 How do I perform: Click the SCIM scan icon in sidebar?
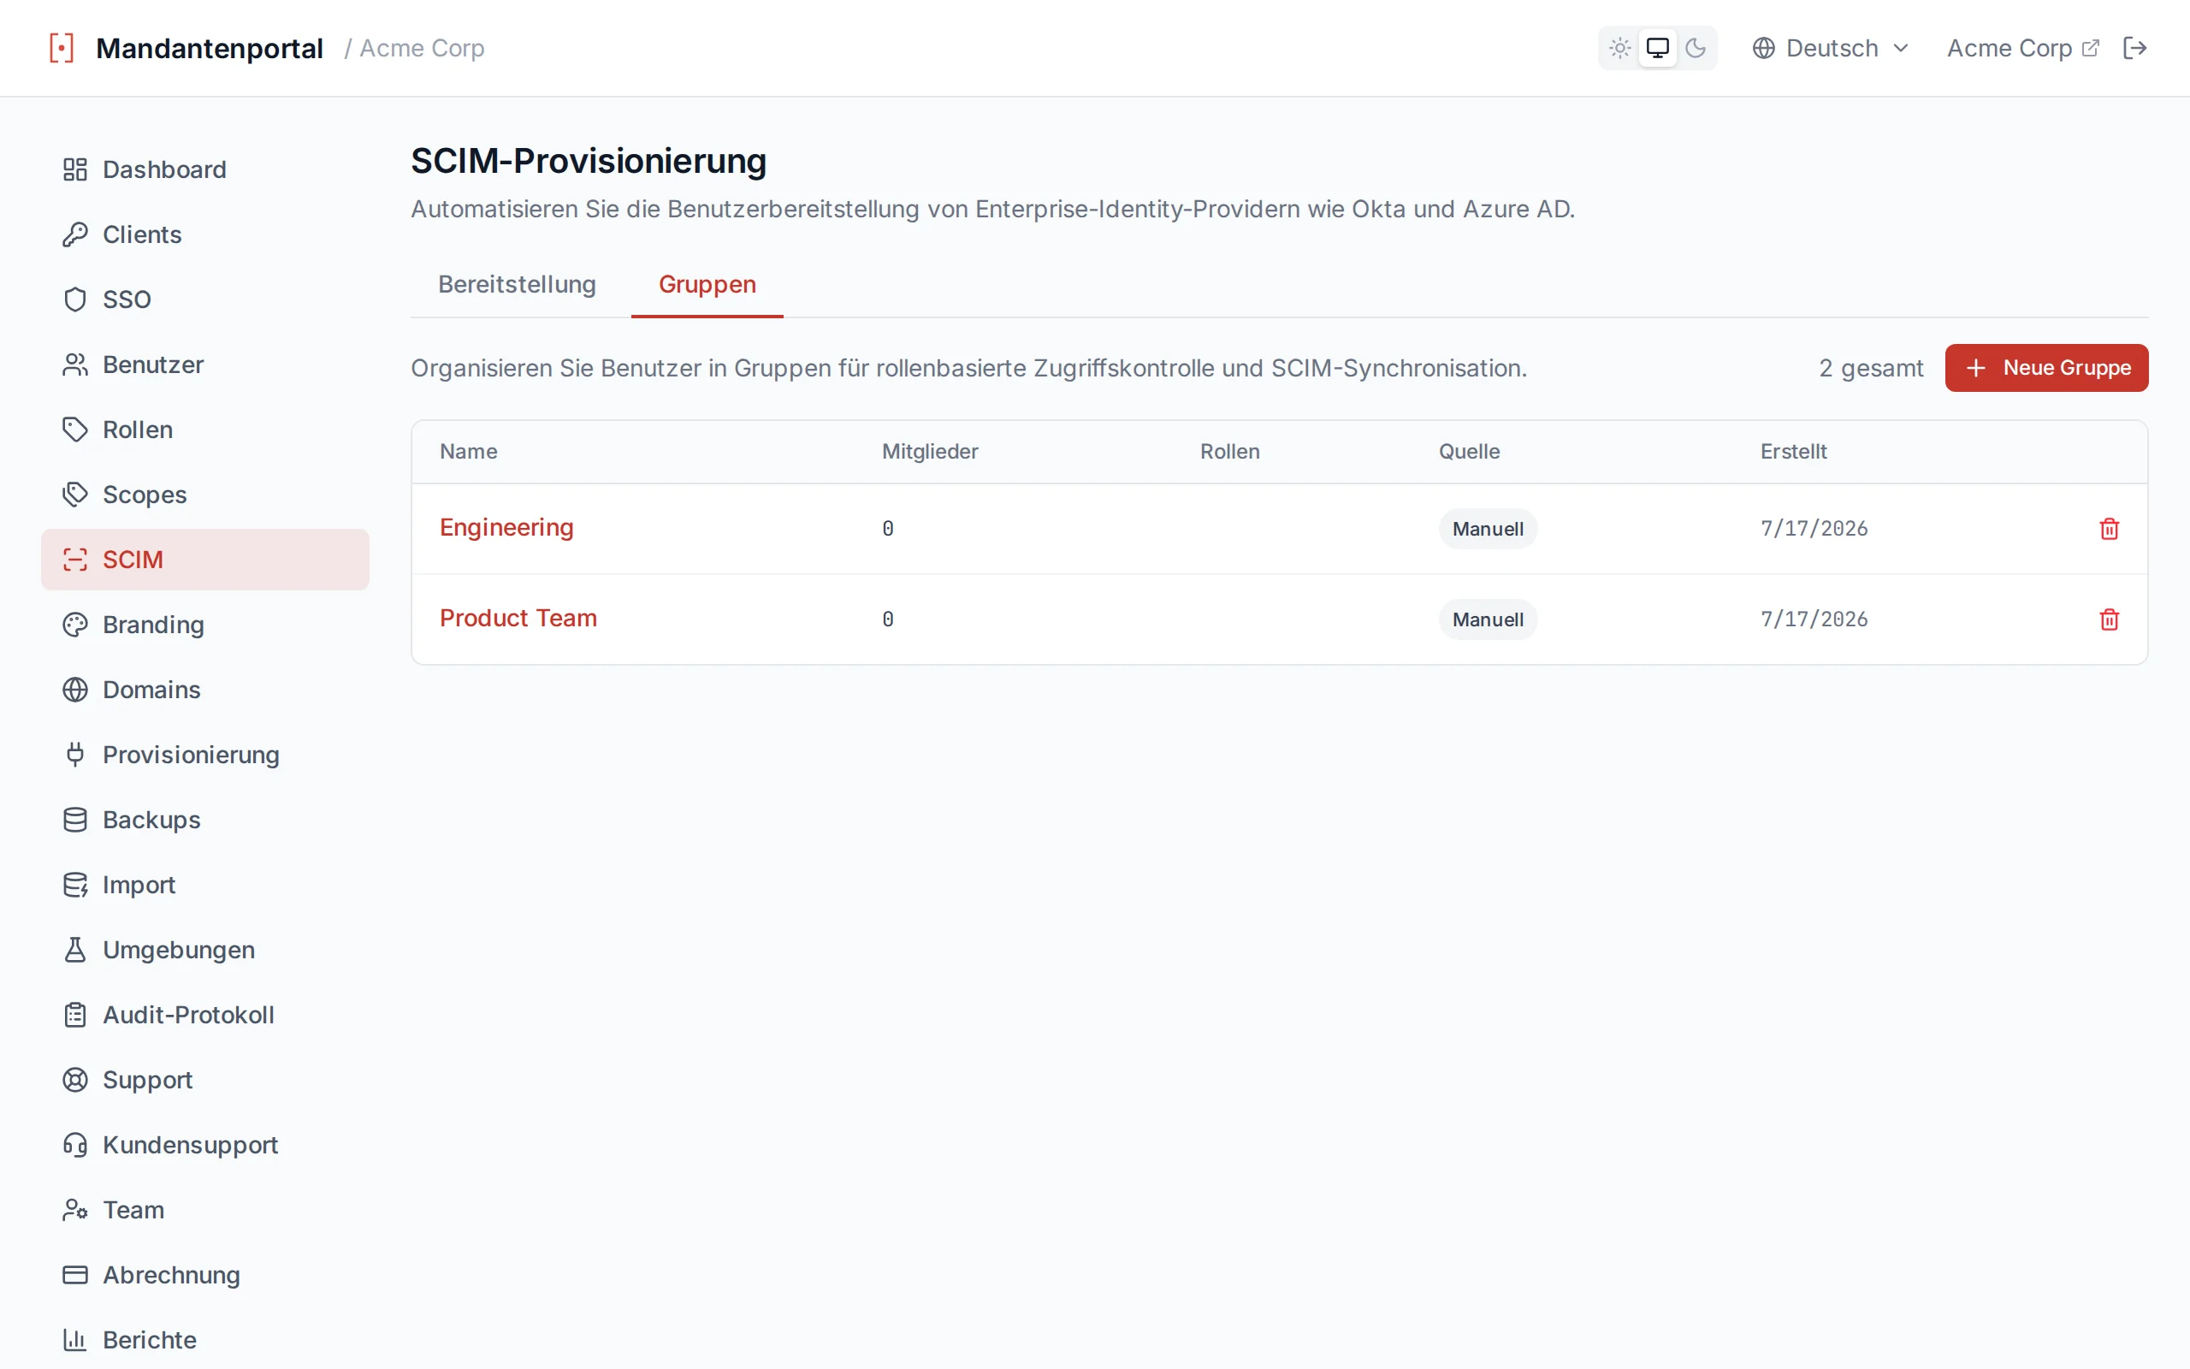(75, 560)
